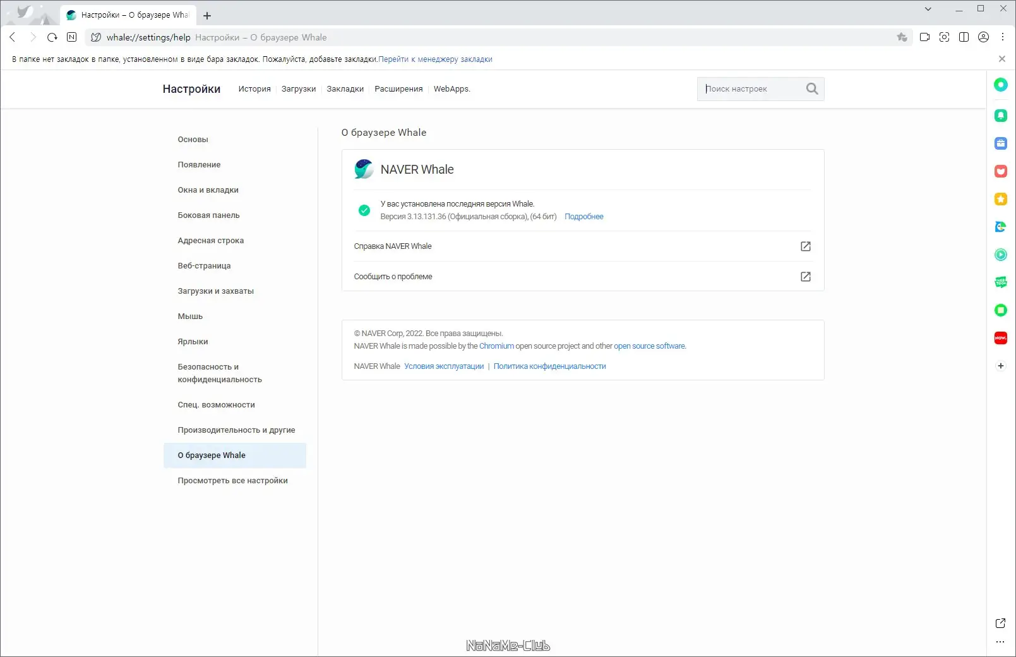Viewport: 1016px width, 657px height.
Task: Expand details via Подробнее link
Action: pos(583,217)
